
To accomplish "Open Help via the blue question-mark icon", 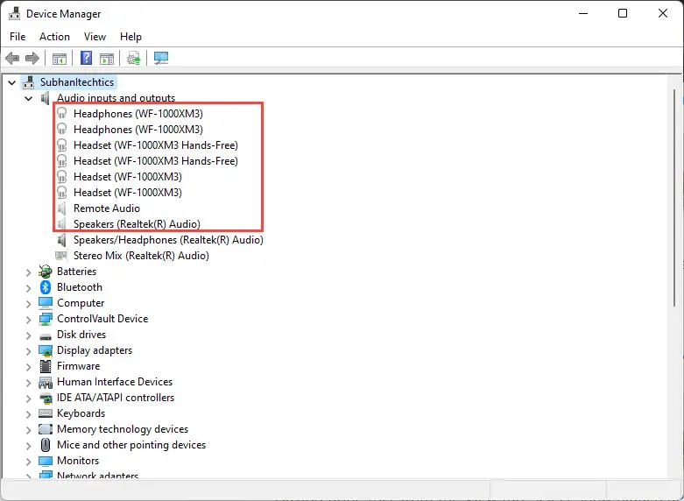I will tap(87, 58).
